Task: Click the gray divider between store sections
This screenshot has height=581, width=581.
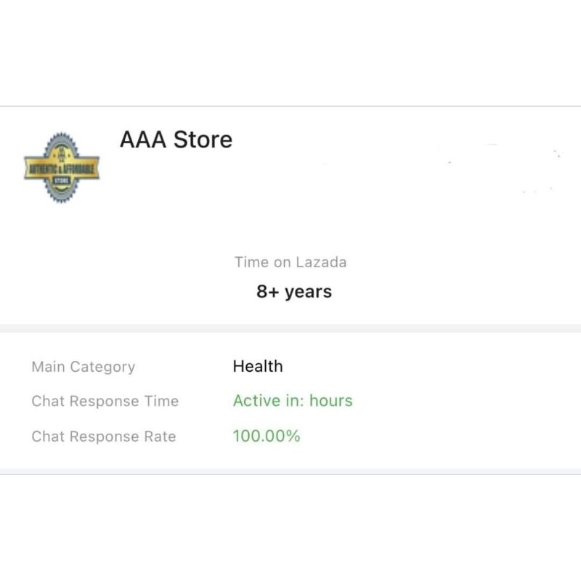Action: point(290,328)
